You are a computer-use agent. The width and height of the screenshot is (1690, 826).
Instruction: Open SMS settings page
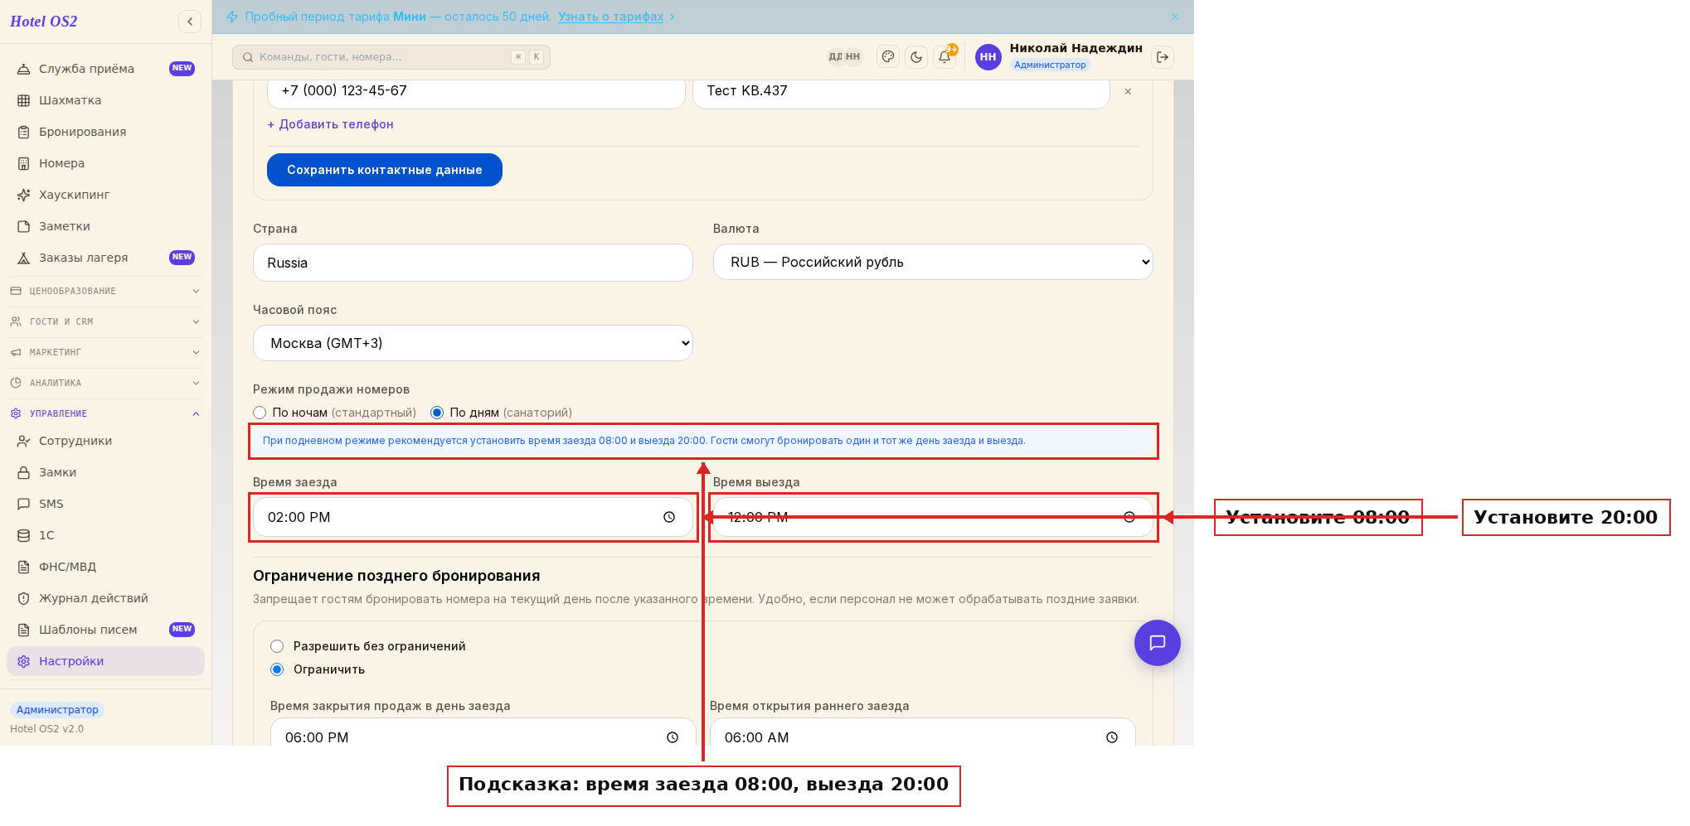(105, 504)
